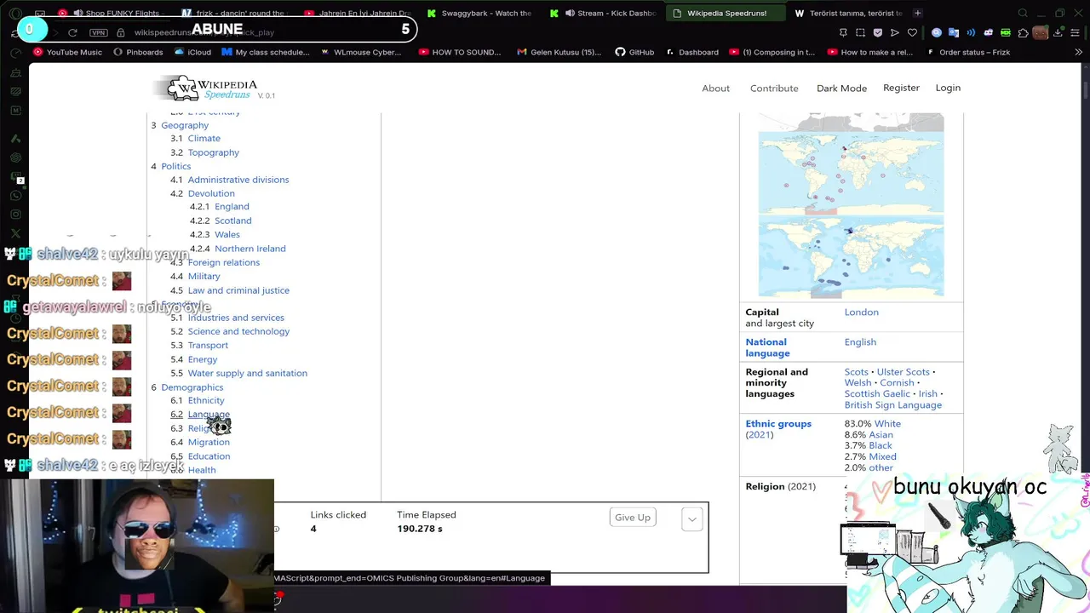
Task: Jump to Science and technology section
Action: point(238,331)
